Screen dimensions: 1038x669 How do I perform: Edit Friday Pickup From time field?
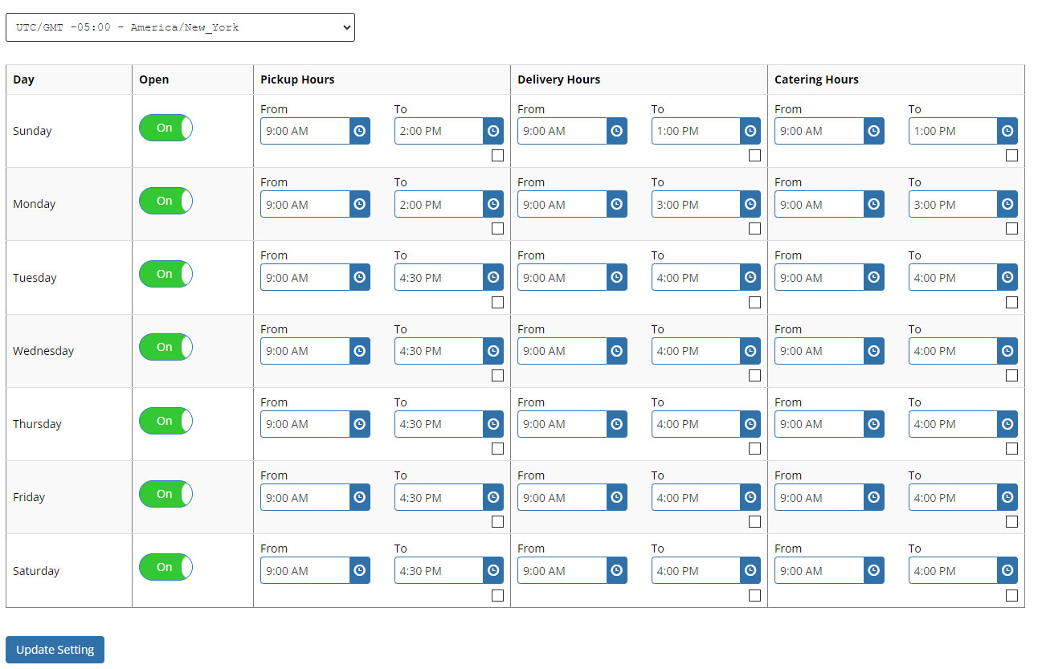click(305, 497)
